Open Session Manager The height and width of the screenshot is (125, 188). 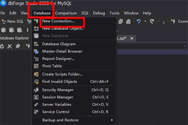point(58,97)
